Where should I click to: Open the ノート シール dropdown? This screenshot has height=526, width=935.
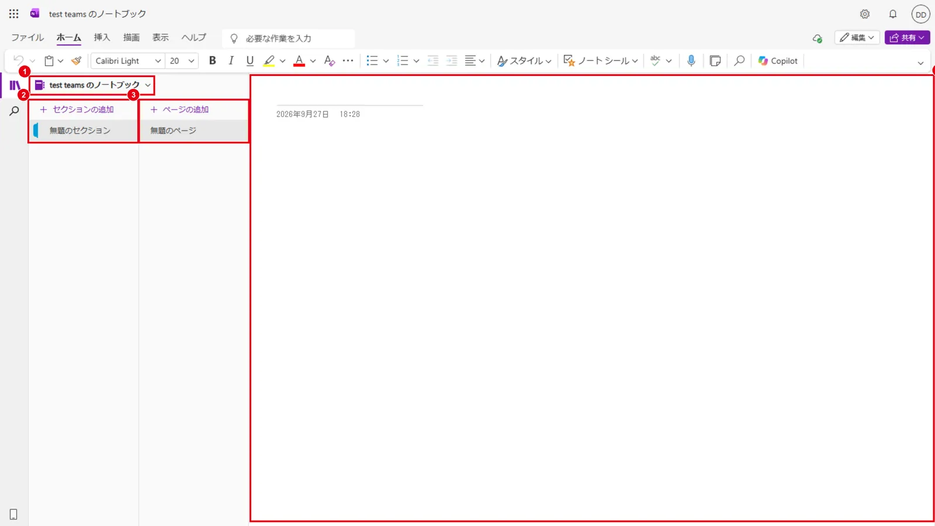pyautogui.click(x=601, y=61)
